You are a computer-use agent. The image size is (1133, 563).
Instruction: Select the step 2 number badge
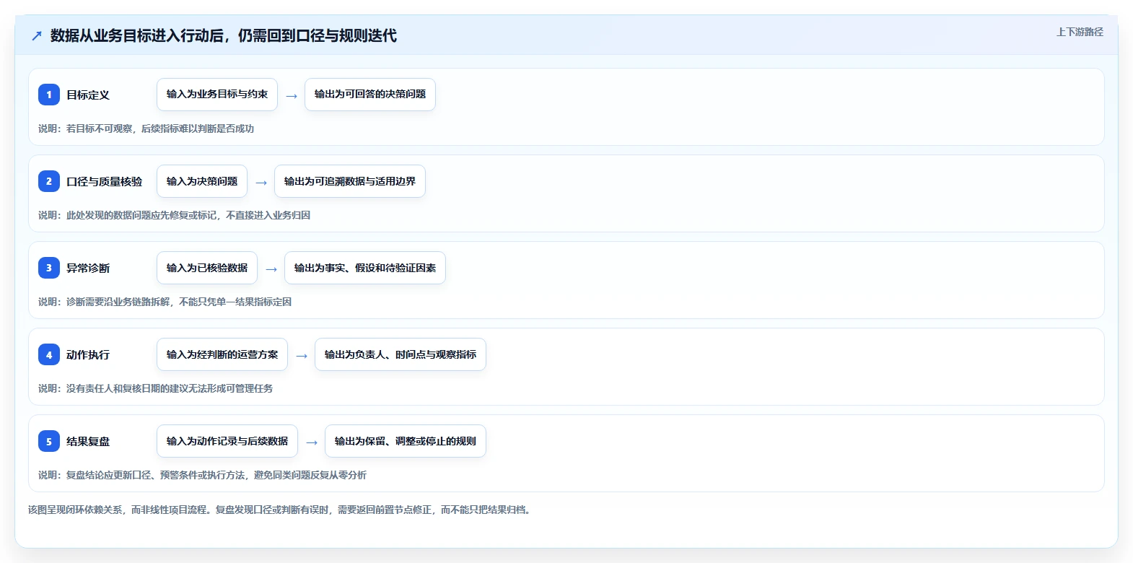click(49, 181)
